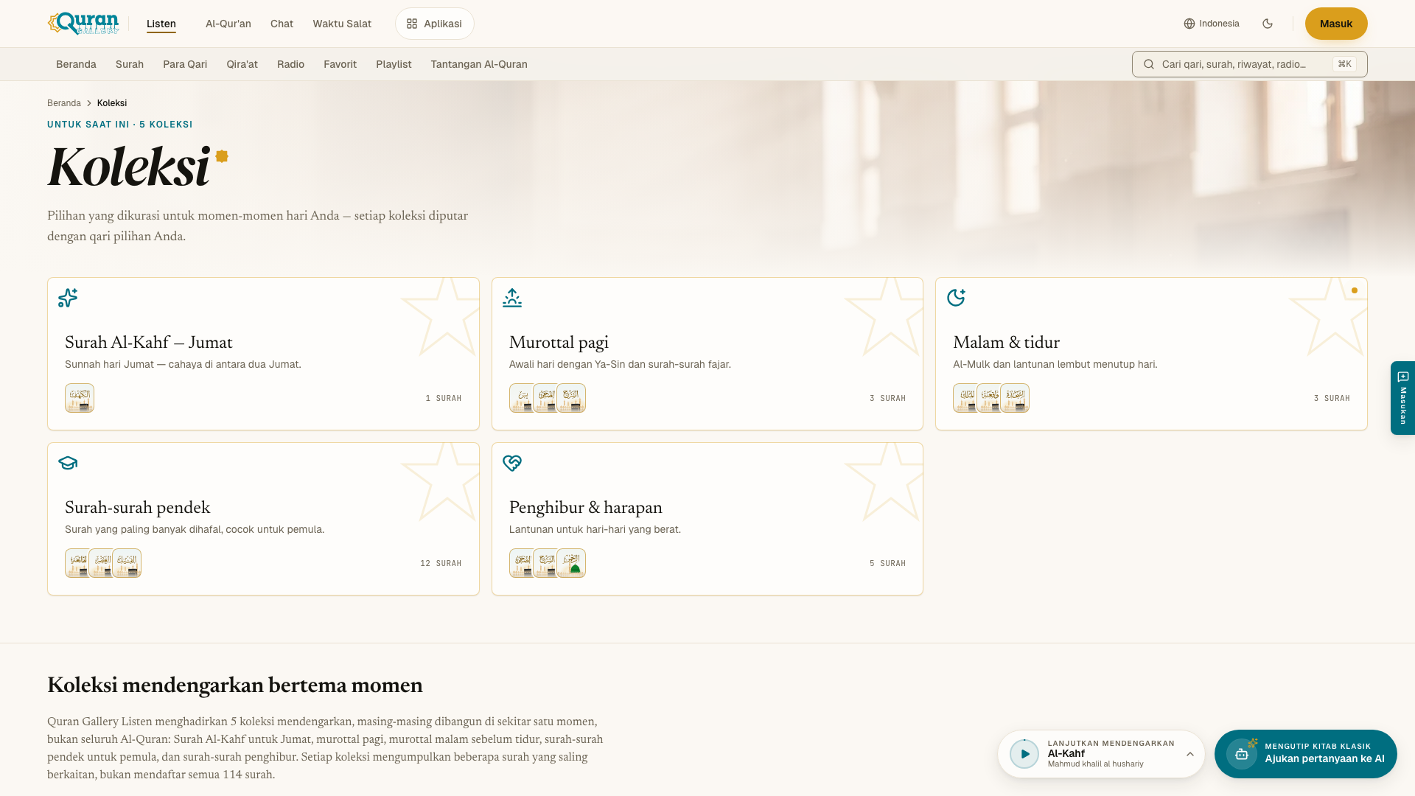Go to the Chat tab
This screenshot has width=1415, height=796.
pos(282,24)
